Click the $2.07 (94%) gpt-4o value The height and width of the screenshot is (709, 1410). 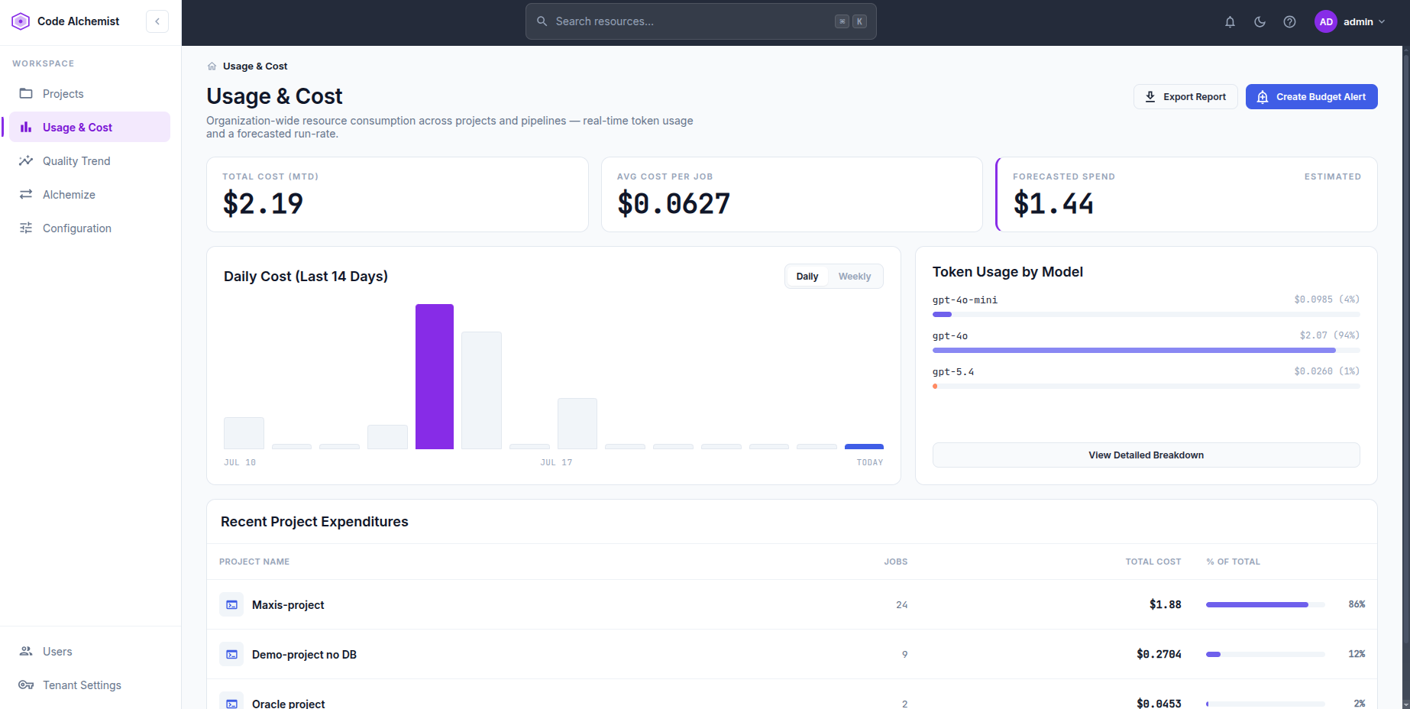tap(1329, 335)
